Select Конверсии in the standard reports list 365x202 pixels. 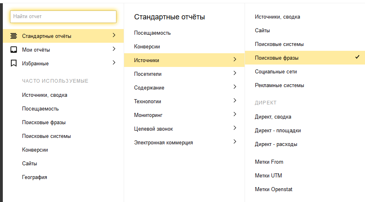tap(147, 47)
